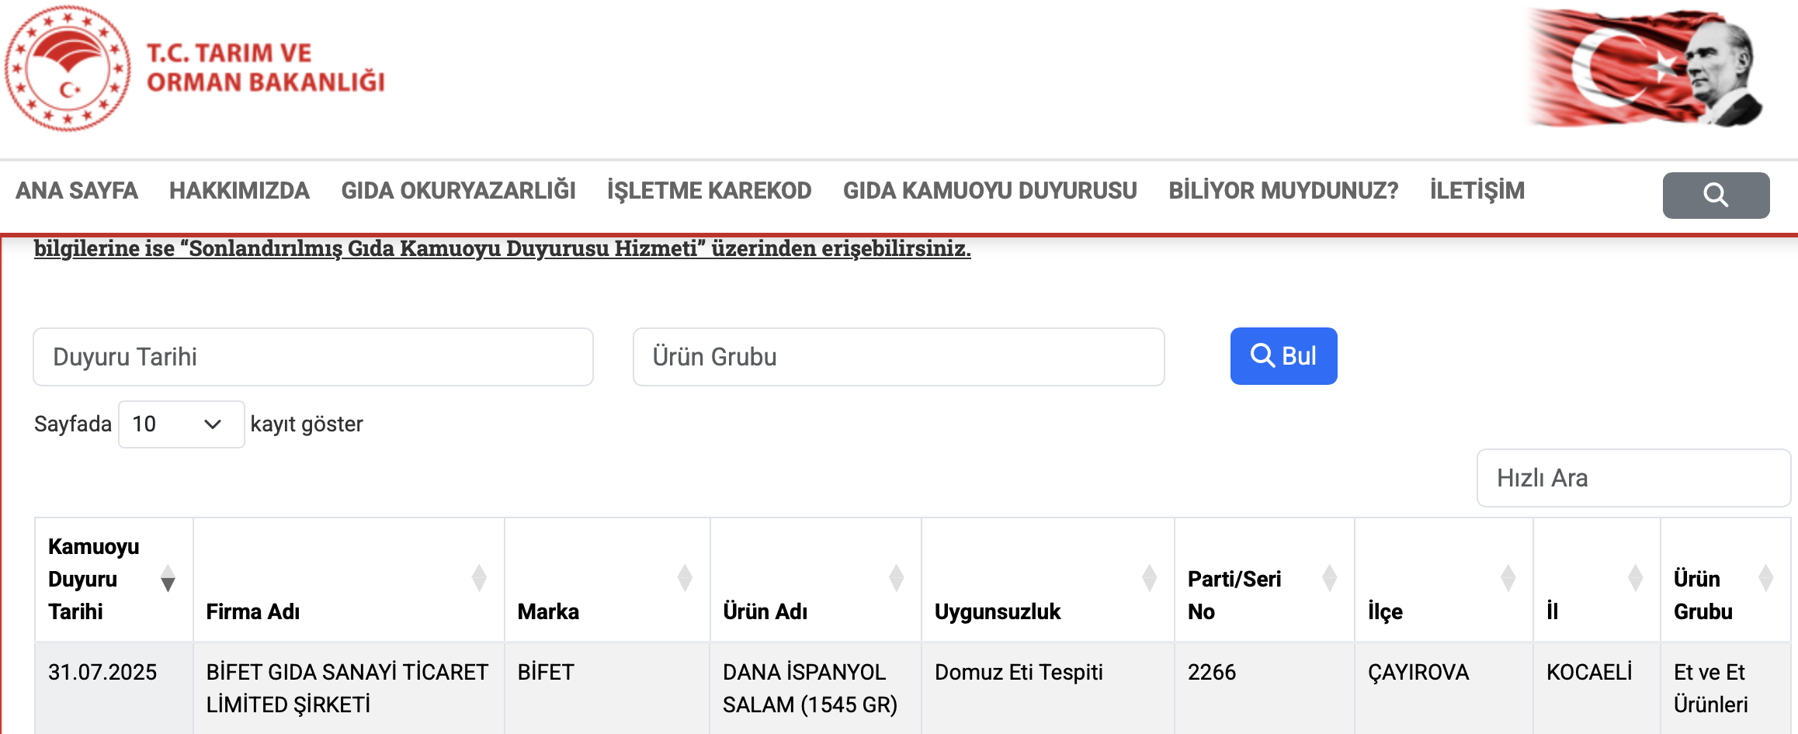
Task: Open the HAKKIMIZDA menu item
Action: pyautogui.click(x=239, y=191)
